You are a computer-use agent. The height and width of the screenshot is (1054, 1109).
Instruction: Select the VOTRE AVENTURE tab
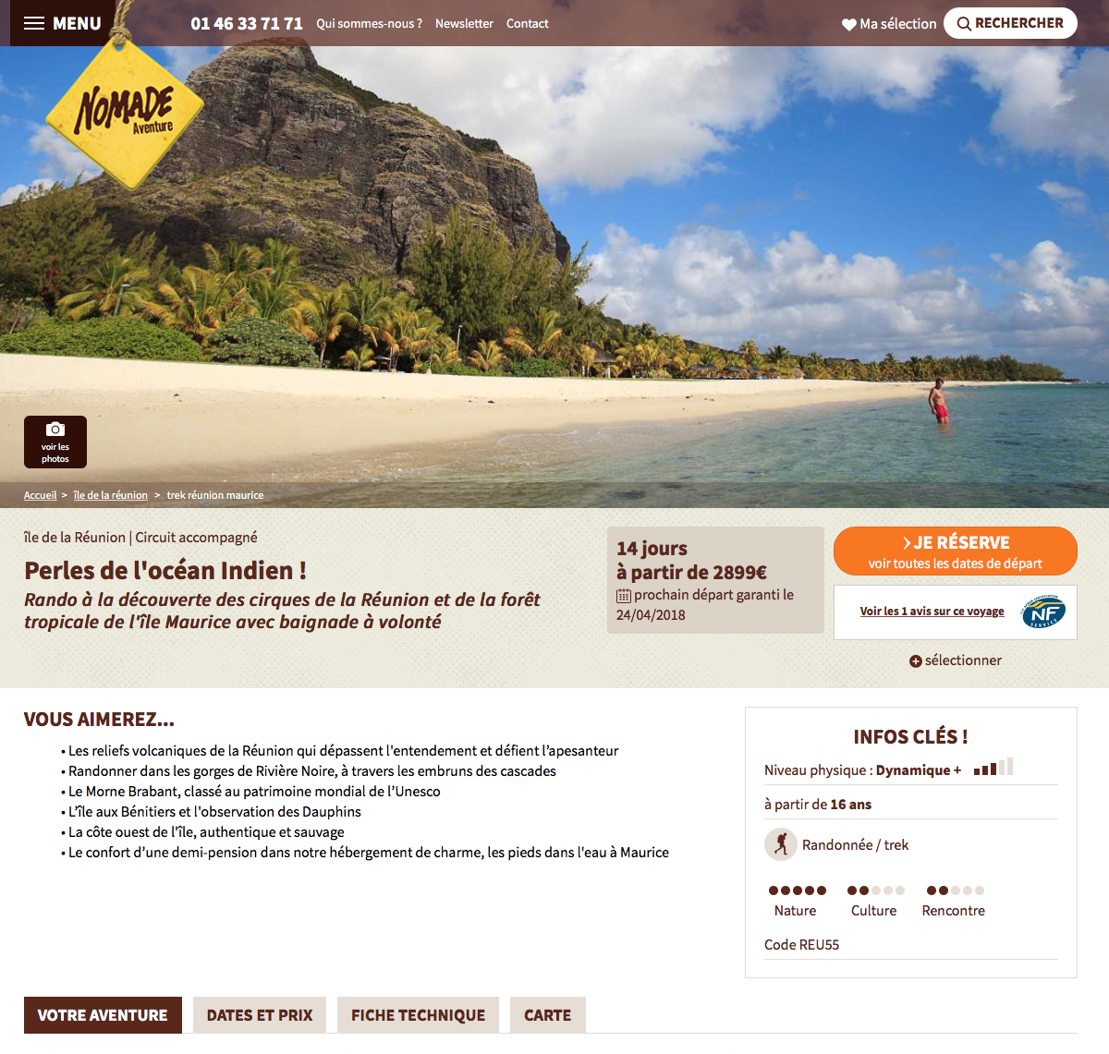coord(103,1015)
